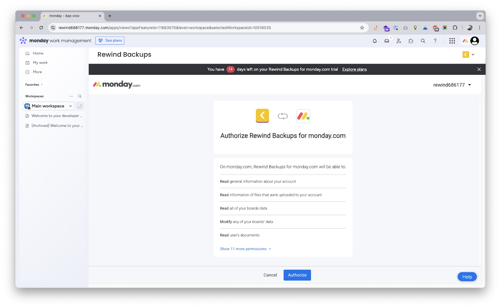Image resolution: width=501 pixels, height=308 pixels.
Task: Click the 14 days badge in banner
Action: pyautogui.click(x=230, y=69)
